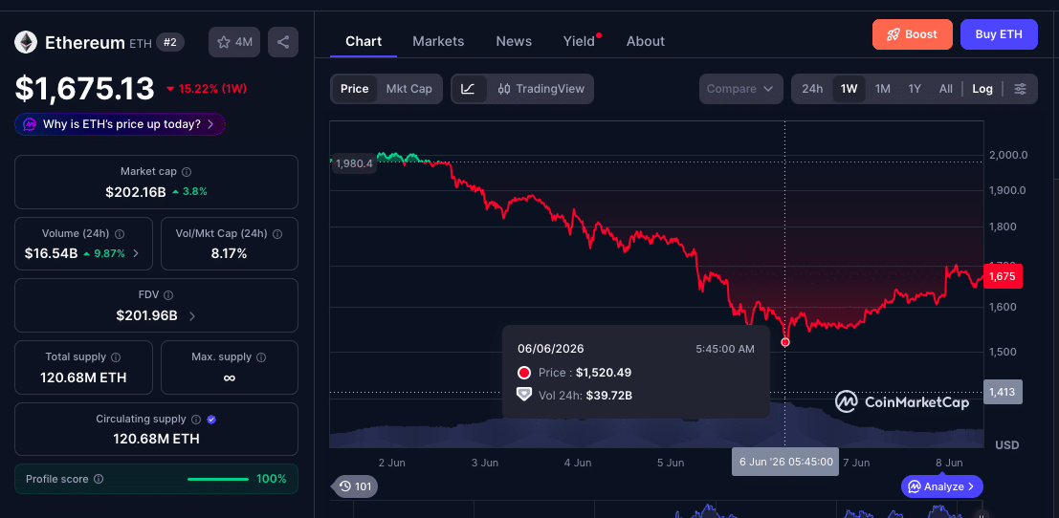
Task: Click FDV info icon
Action: [x=168, y=295]
